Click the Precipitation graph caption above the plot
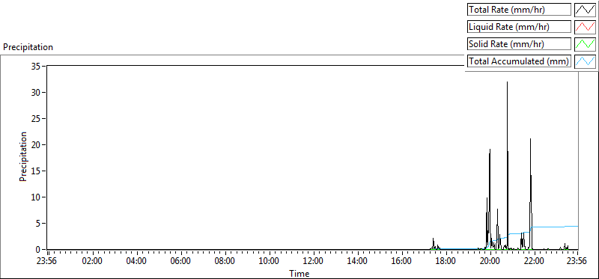This screenshot has height=279, width=599. [x=28, y=47]
